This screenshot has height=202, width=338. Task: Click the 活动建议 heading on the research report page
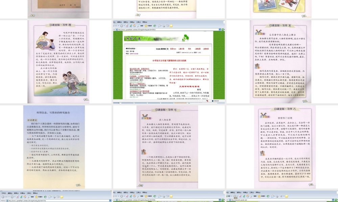tap(32, 120)
